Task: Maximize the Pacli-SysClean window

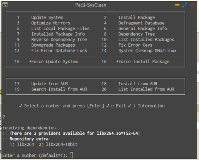Action: pyautogui.click(x=185, y=5)
